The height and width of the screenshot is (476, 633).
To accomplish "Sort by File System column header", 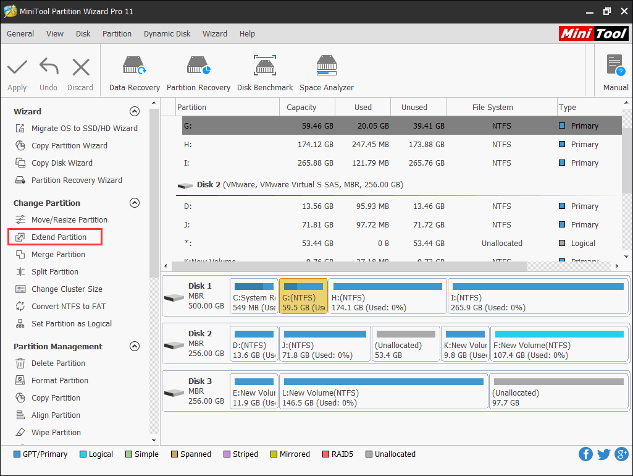I will pyautogui.click(x=501, y=107).
